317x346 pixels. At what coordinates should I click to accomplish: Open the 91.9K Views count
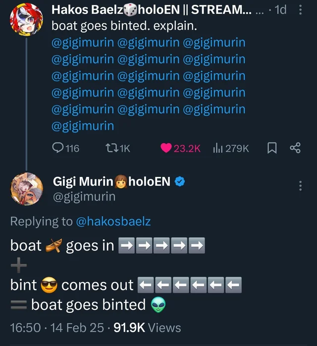coord(147,327)
